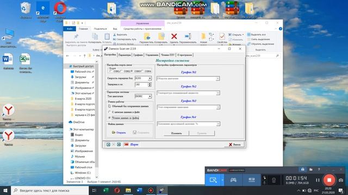Switch to Чтение ПЗУ tab
This screenshot has height=195, width=348.
point(168,55)
